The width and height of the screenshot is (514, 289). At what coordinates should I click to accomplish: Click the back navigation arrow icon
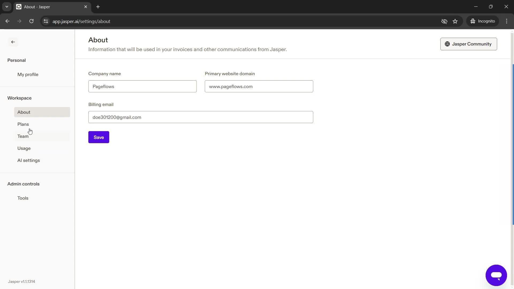point(12,42)
